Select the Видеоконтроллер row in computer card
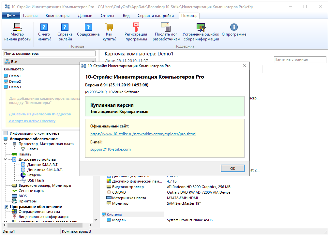The height and width of the screenshot is (236, 329). [x=169, y=187]
